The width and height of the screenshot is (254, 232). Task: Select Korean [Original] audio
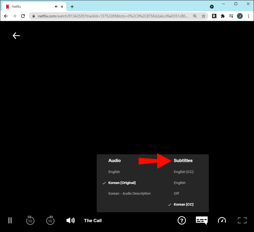point(122,183)
